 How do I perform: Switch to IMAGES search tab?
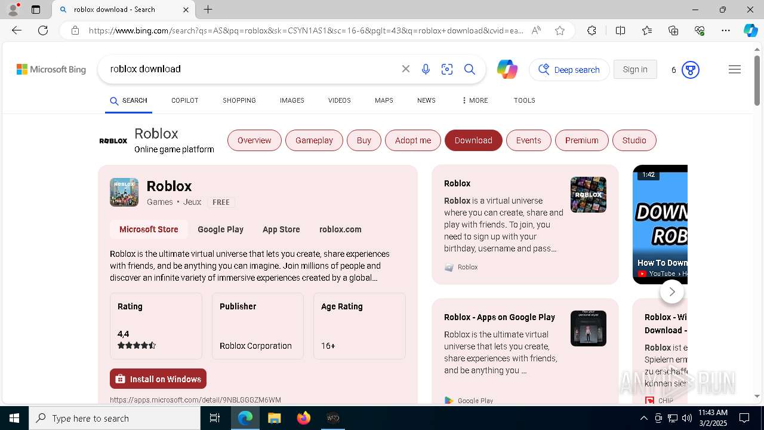pos(292,100)
